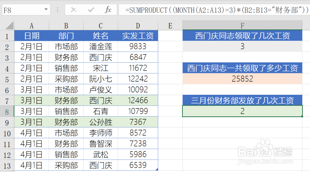Cancel the formula entry with the X icon
Screen dimensions: 310x172
[74, 10]
